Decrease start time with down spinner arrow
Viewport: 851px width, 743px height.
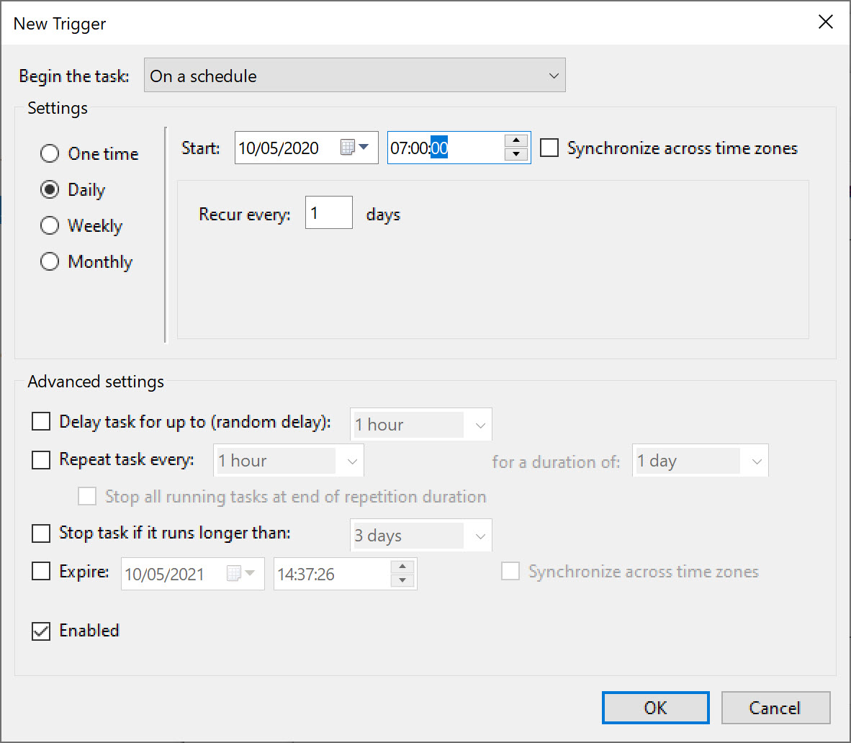click(516, 155)
